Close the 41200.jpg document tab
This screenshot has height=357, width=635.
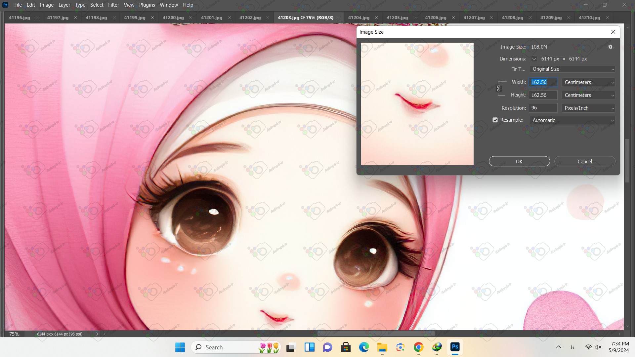(190, 18)
